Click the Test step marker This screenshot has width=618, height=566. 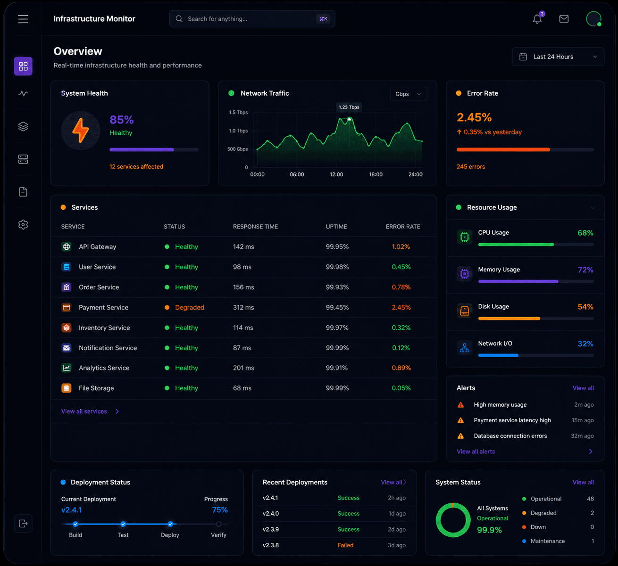[123, 524]
